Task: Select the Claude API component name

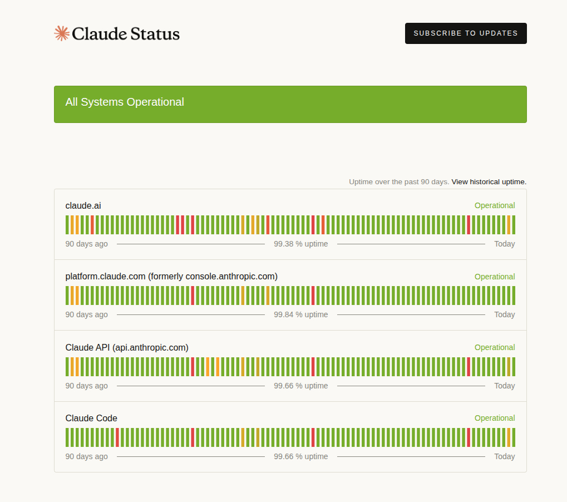Action: tap(127, 347)
